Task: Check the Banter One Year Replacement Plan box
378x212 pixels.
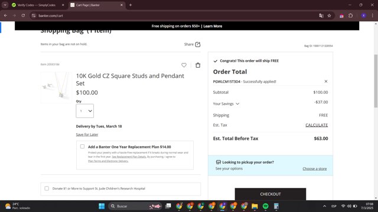Action: click(x=83, y=147)
